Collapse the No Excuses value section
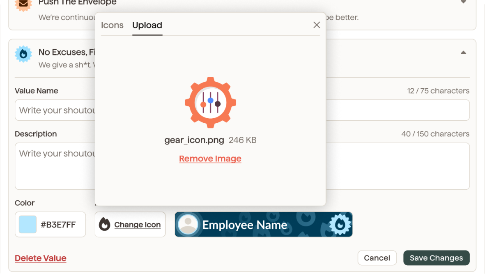Viewport: 485px width, 278px height. click(x=463, y=53)
